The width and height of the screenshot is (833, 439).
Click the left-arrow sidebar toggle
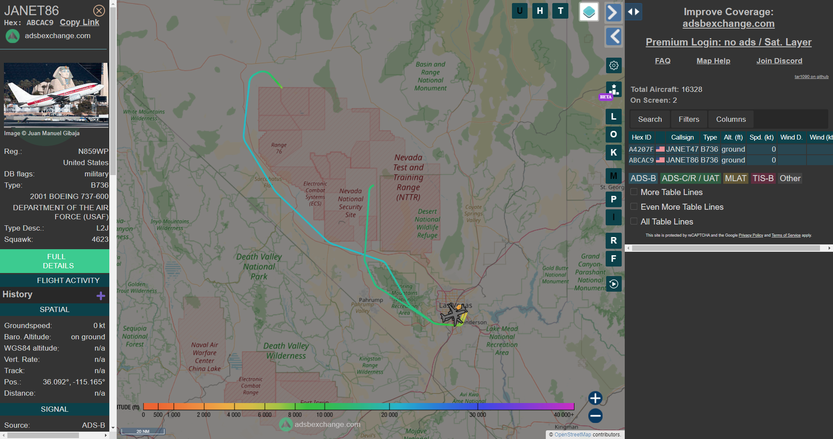(x=613, y=36)
